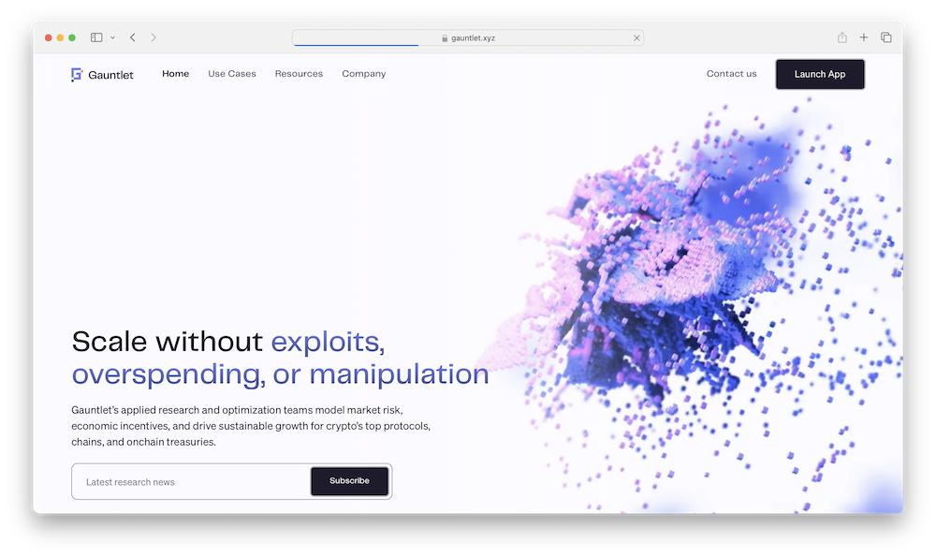Stop loading with the X icon
The image size is (936, 557).
tap(636, 37)
